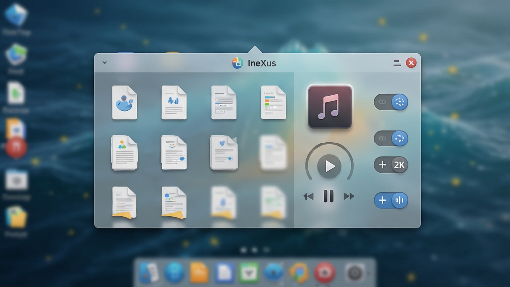Open the faded bottom-row document with a green header
This screenshot has height=287, width=510.
click(x=273, y=203)
